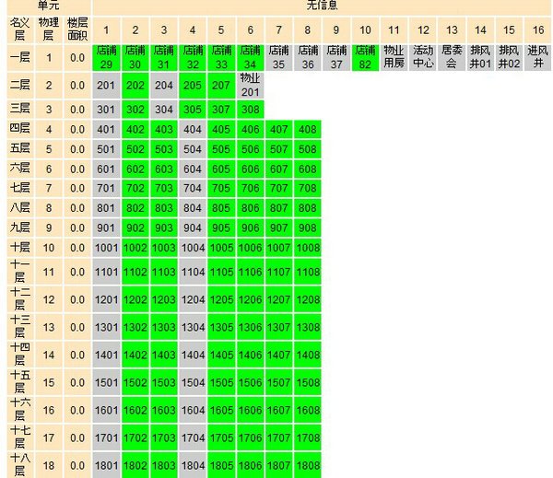Select grey unit 1501
This screenshot has width=553, height=478.
click(x=107, y=382)
